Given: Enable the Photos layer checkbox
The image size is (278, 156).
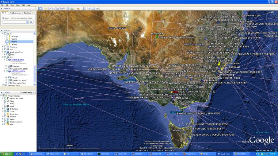Looking at the screenshot, I should [x=5, y=104].
